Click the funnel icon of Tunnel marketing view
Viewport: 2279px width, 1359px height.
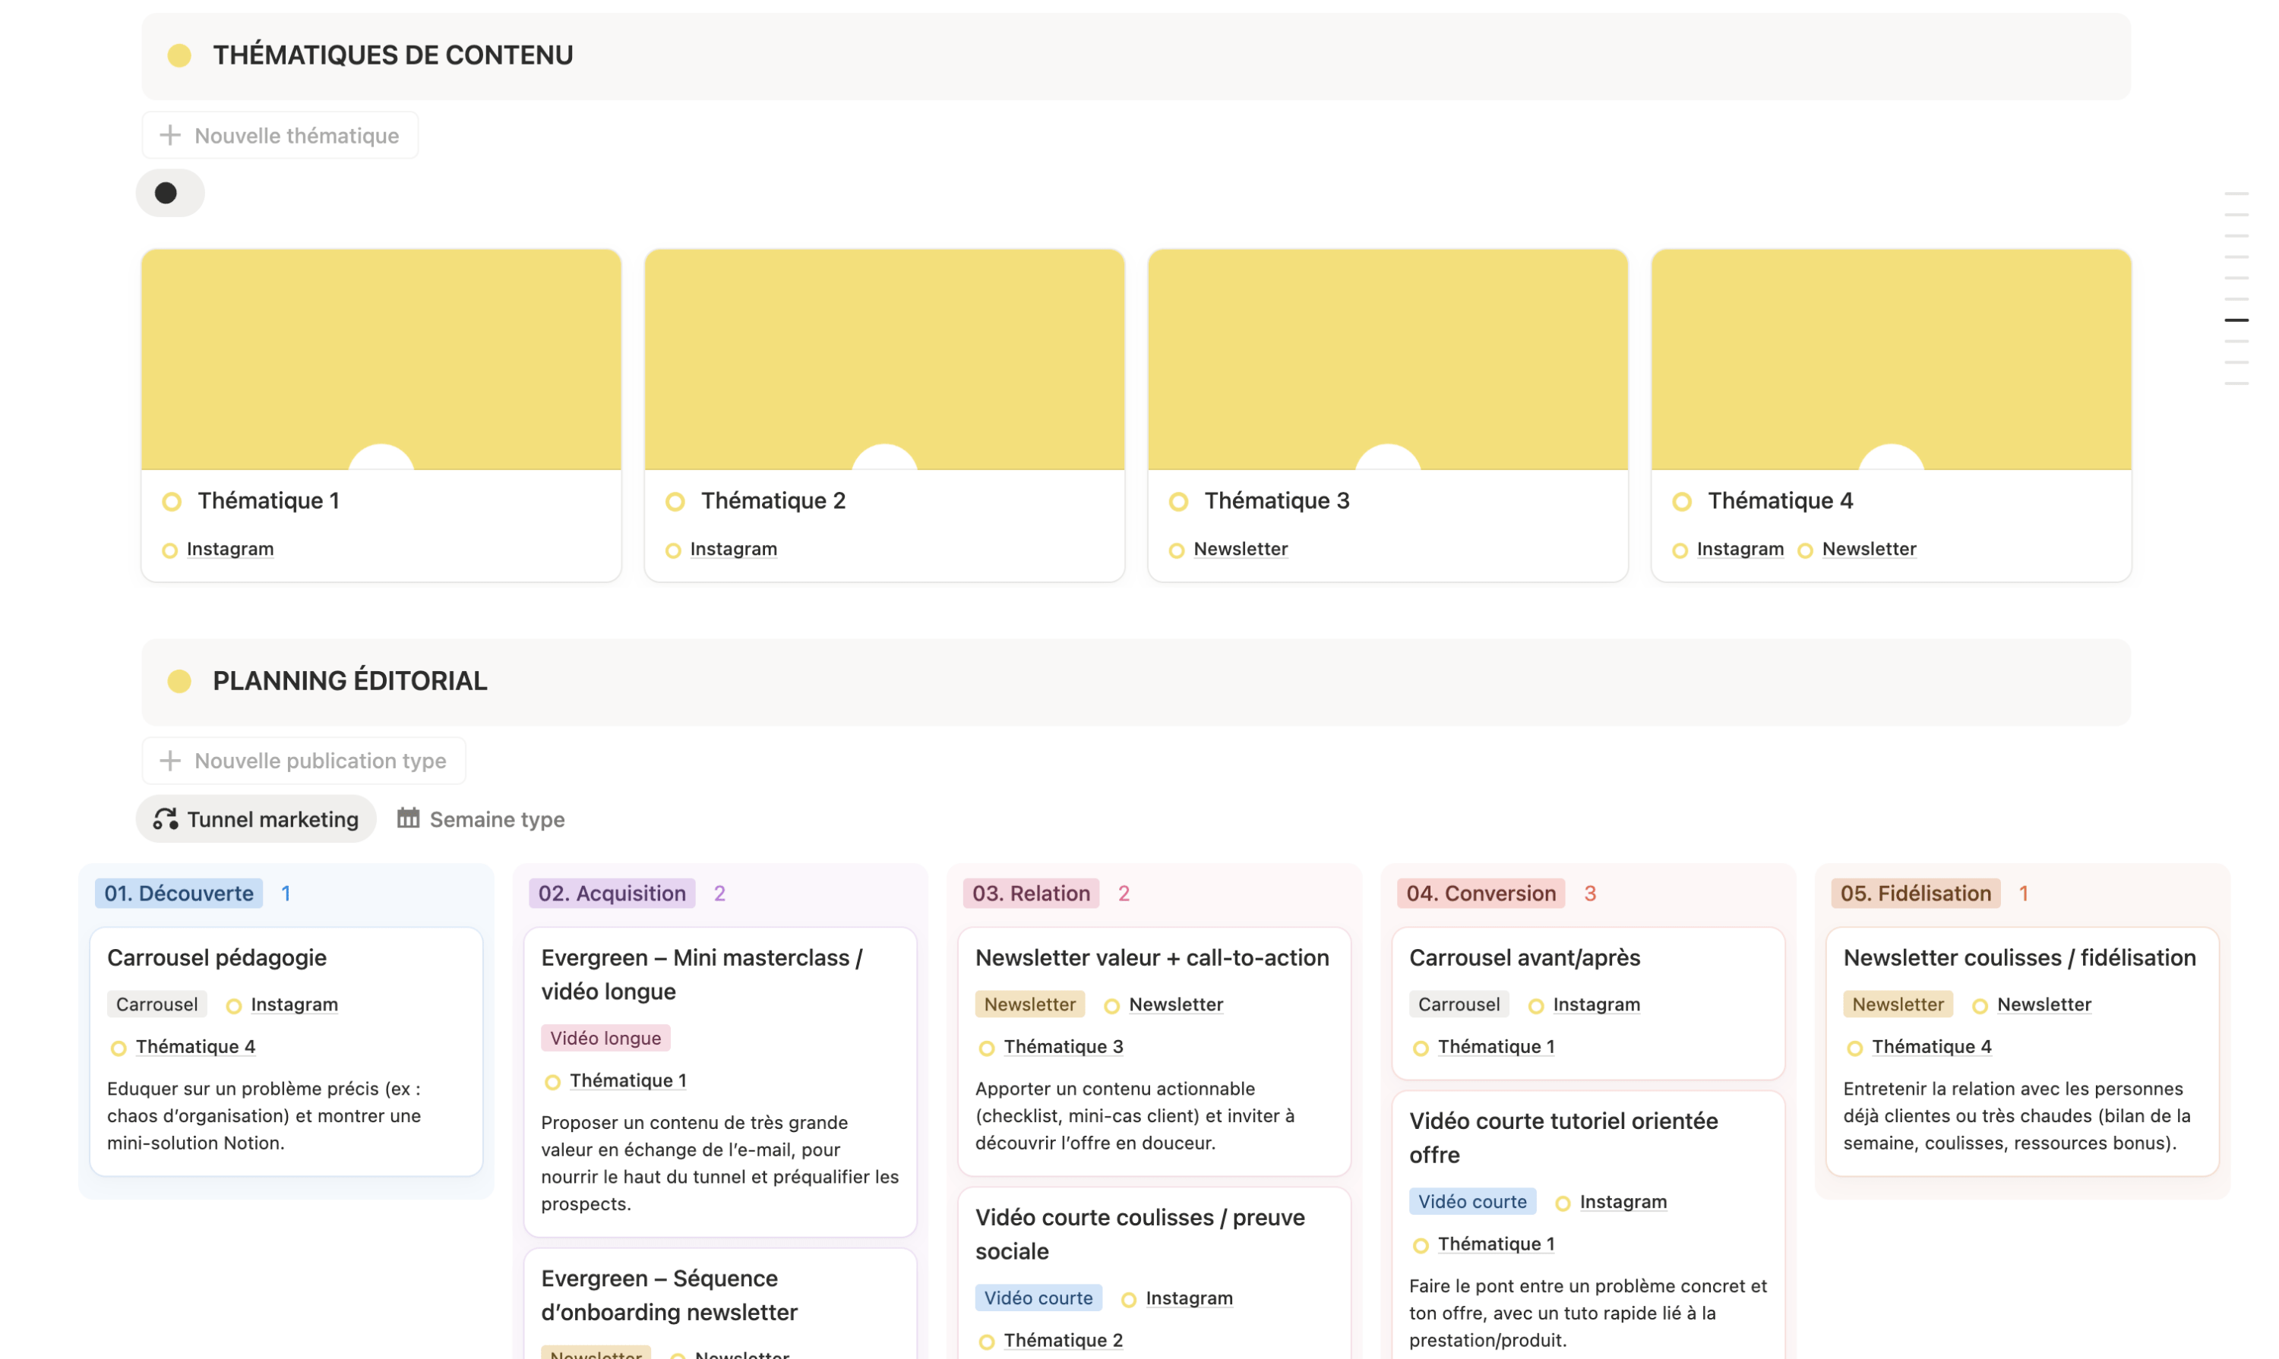166,818
